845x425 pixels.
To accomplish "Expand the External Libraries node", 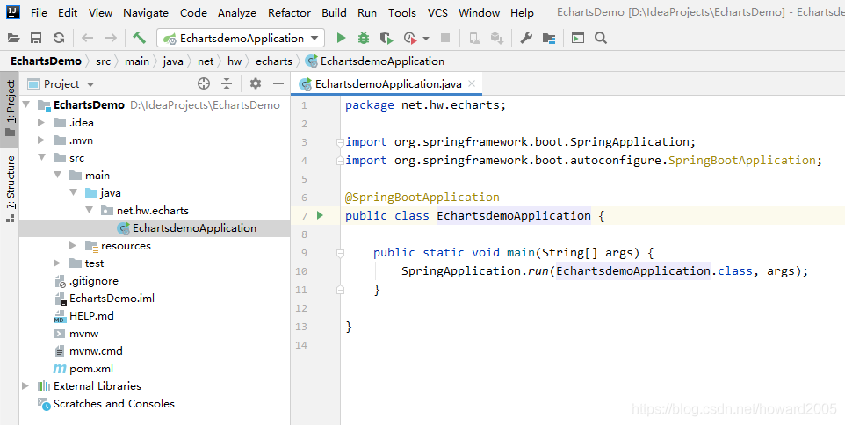I will 25,386.
